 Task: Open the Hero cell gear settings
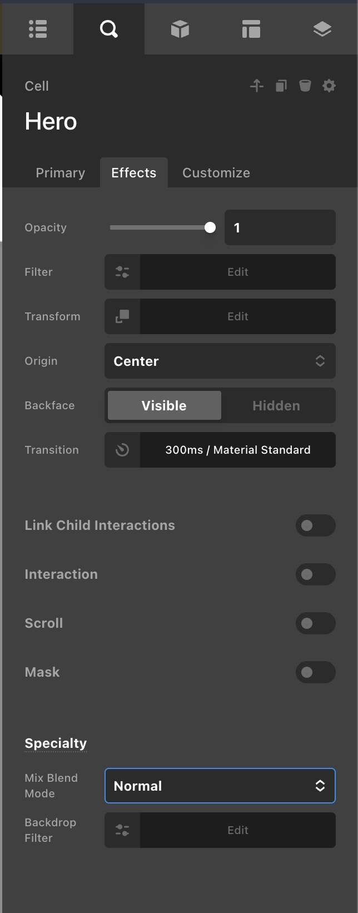coord(329,86)
